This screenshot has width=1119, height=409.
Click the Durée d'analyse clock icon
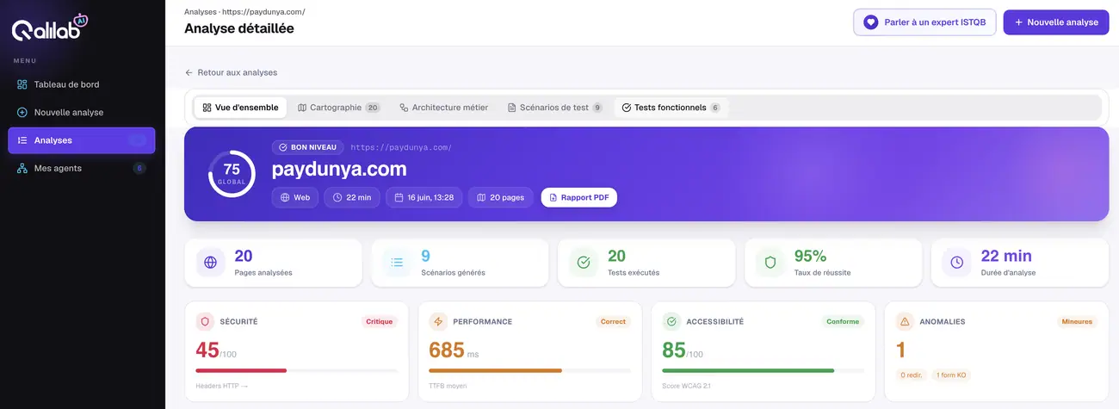957,263
